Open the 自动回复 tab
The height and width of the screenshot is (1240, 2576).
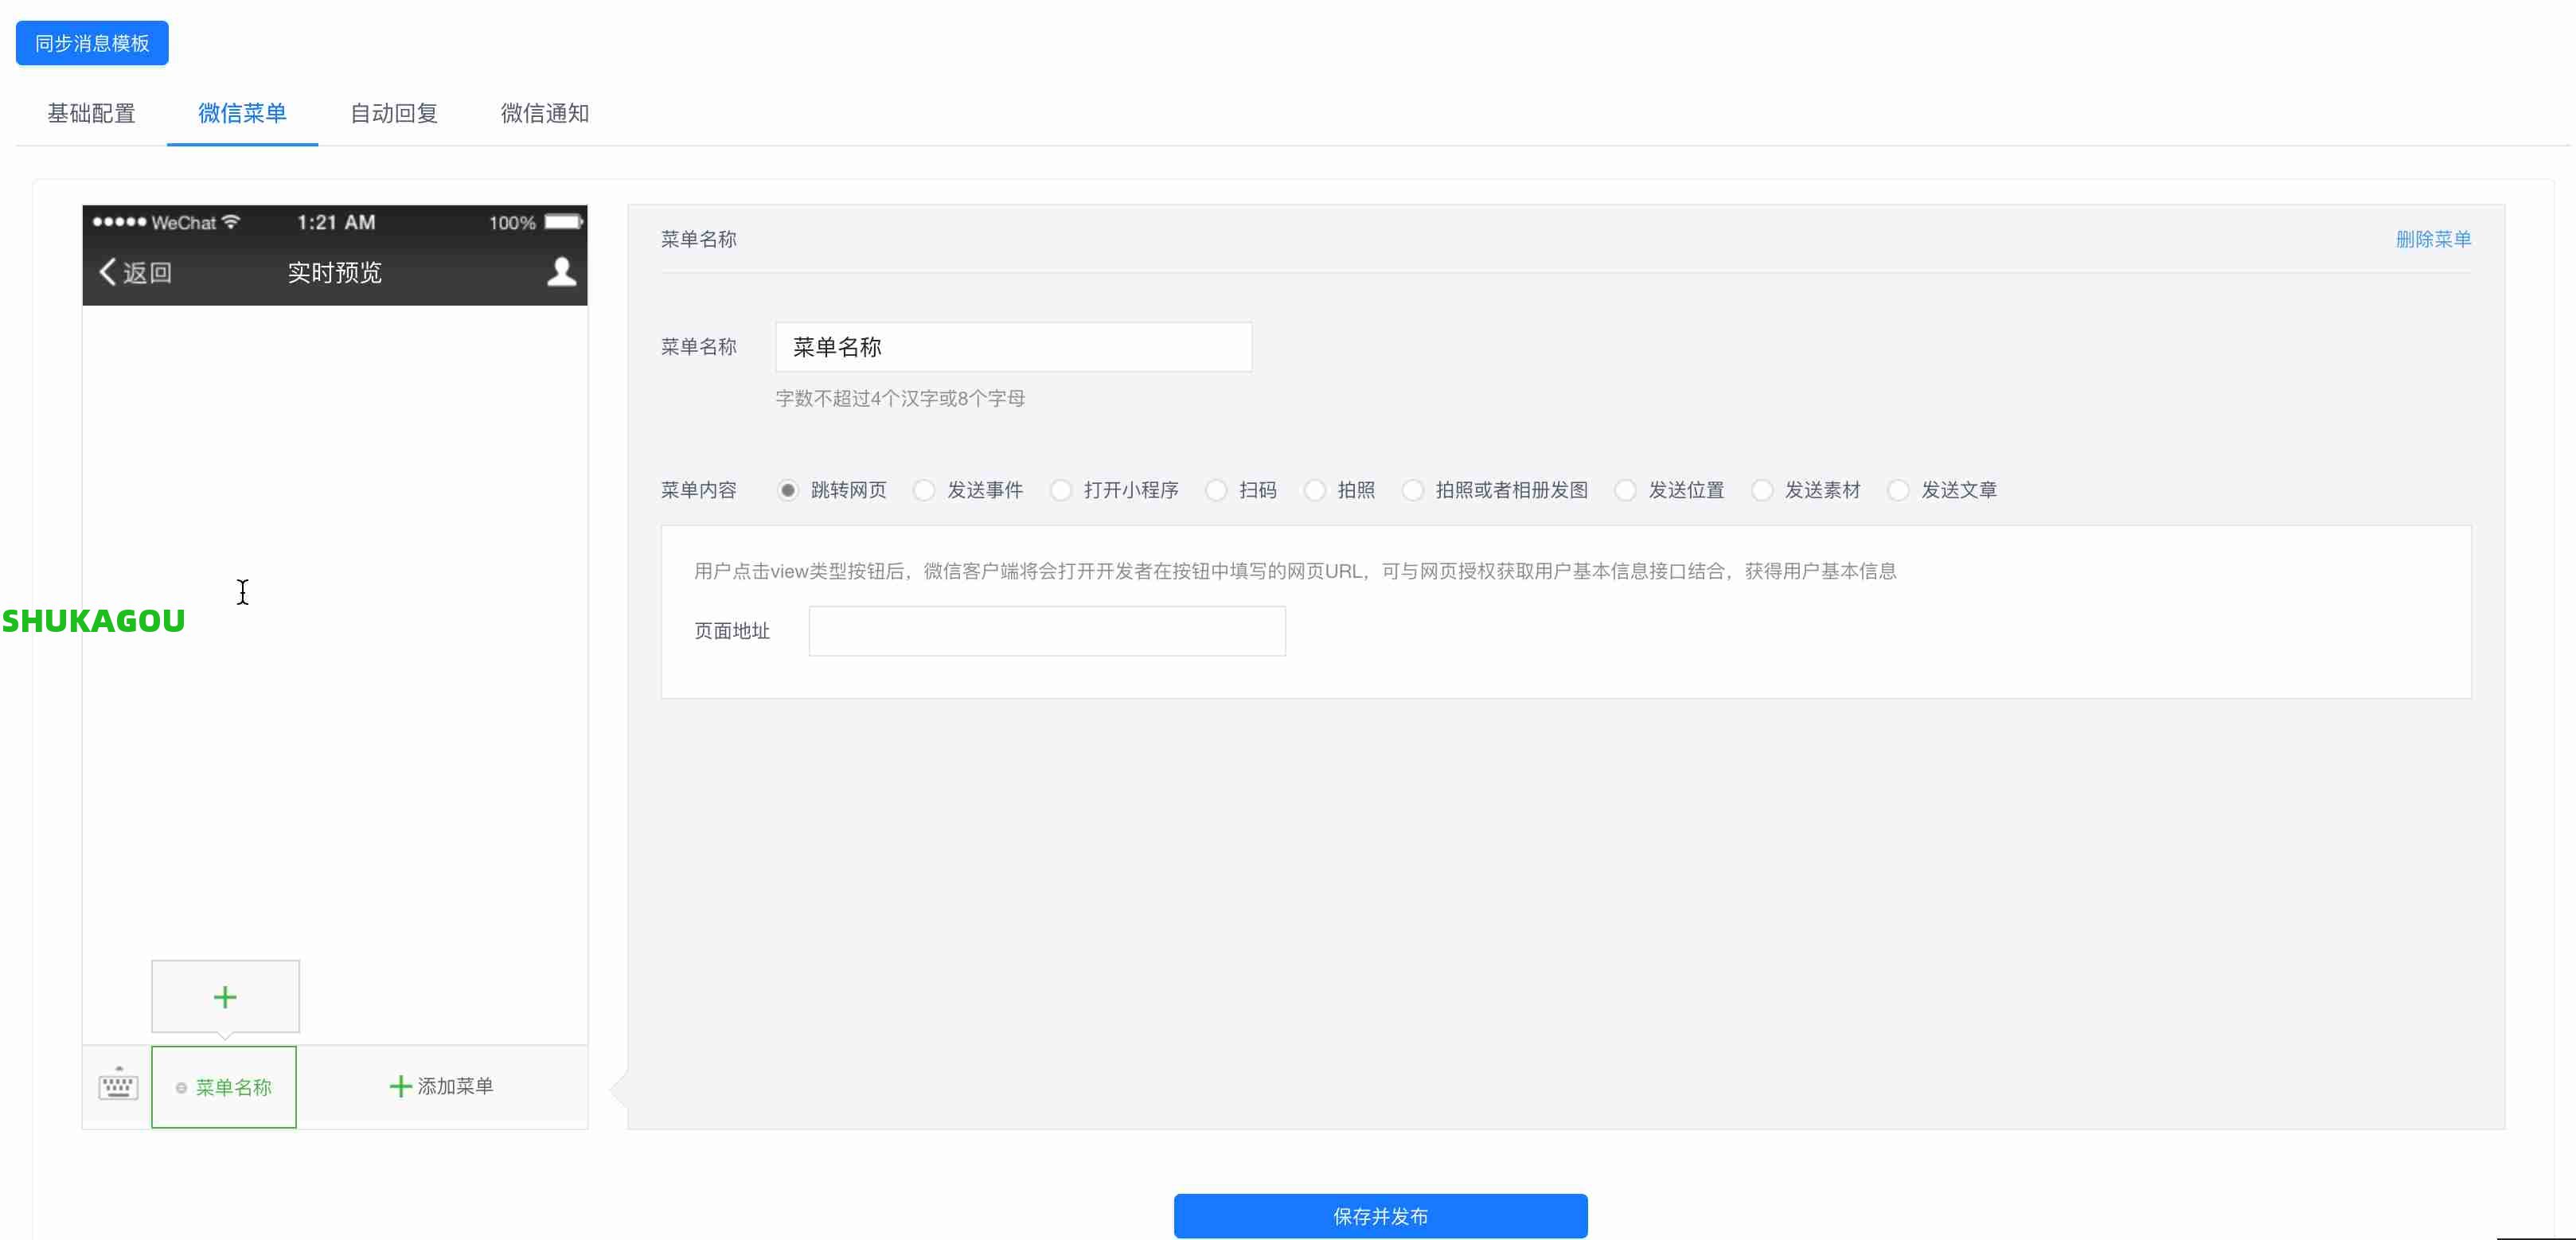(x=394, y=114)
